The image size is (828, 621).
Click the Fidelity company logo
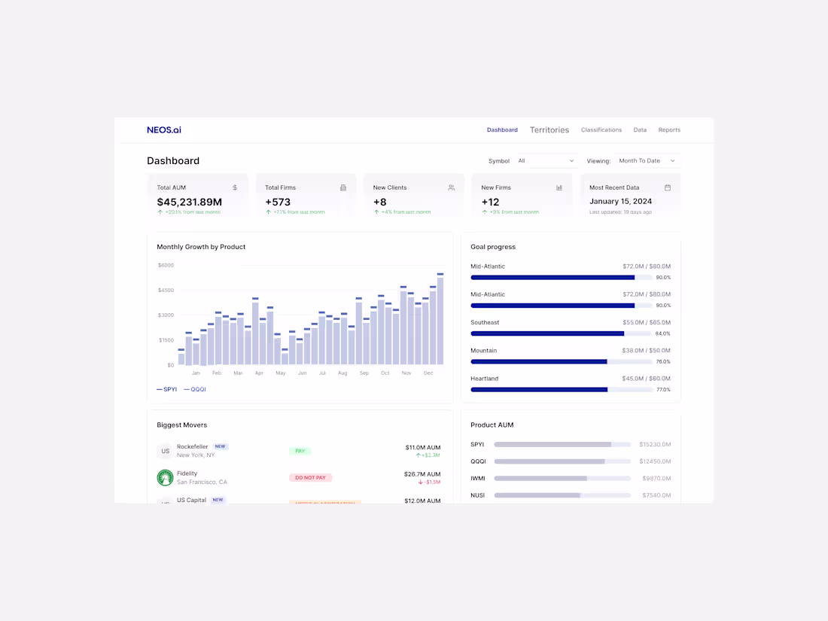[165, 478]
